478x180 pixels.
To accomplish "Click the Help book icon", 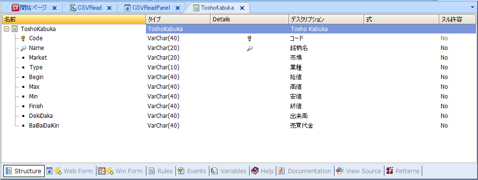I will [x=255, y=171].
